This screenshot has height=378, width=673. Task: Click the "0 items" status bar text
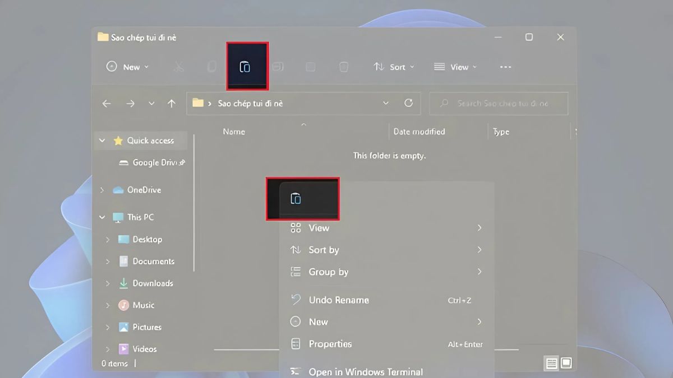tap(114, 363)
